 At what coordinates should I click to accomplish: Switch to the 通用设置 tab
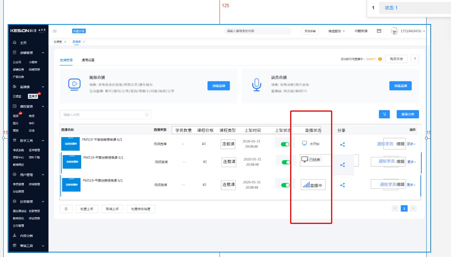pyautogui.click(x=88, y=60)
